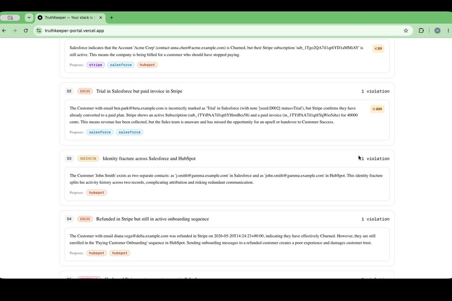Click first hubspot tag in D4 card
This screenshot has height=301, width=452.
coord(96,253)
